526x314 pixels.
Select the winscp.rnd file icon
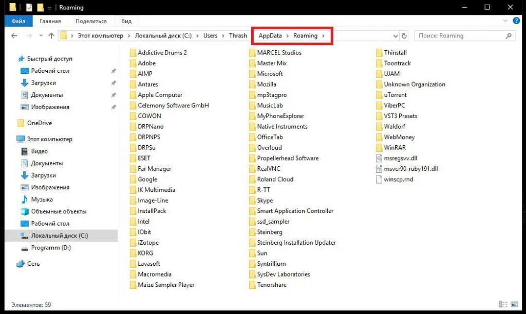click(379, 179)
